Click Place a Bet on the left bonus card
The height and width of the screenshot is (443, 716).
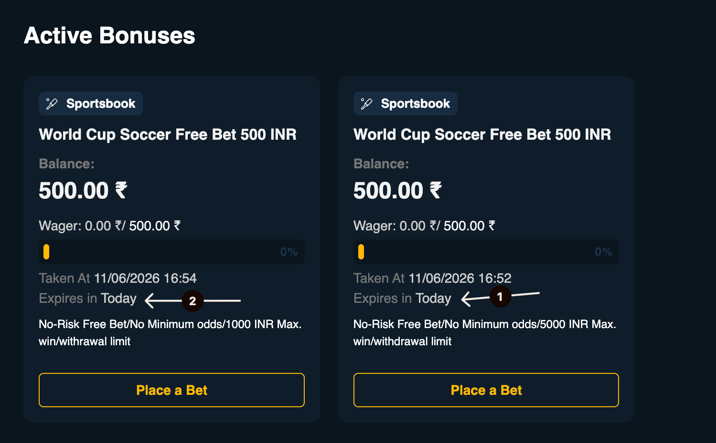171,390
